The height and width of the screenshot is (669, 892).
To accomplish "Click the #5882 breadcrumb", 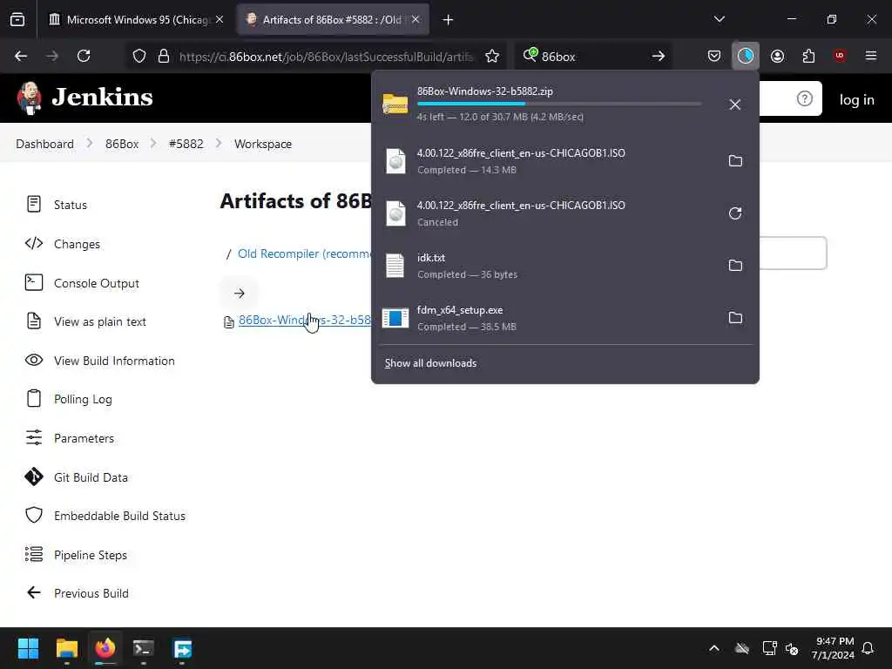I will coord(186,144).
